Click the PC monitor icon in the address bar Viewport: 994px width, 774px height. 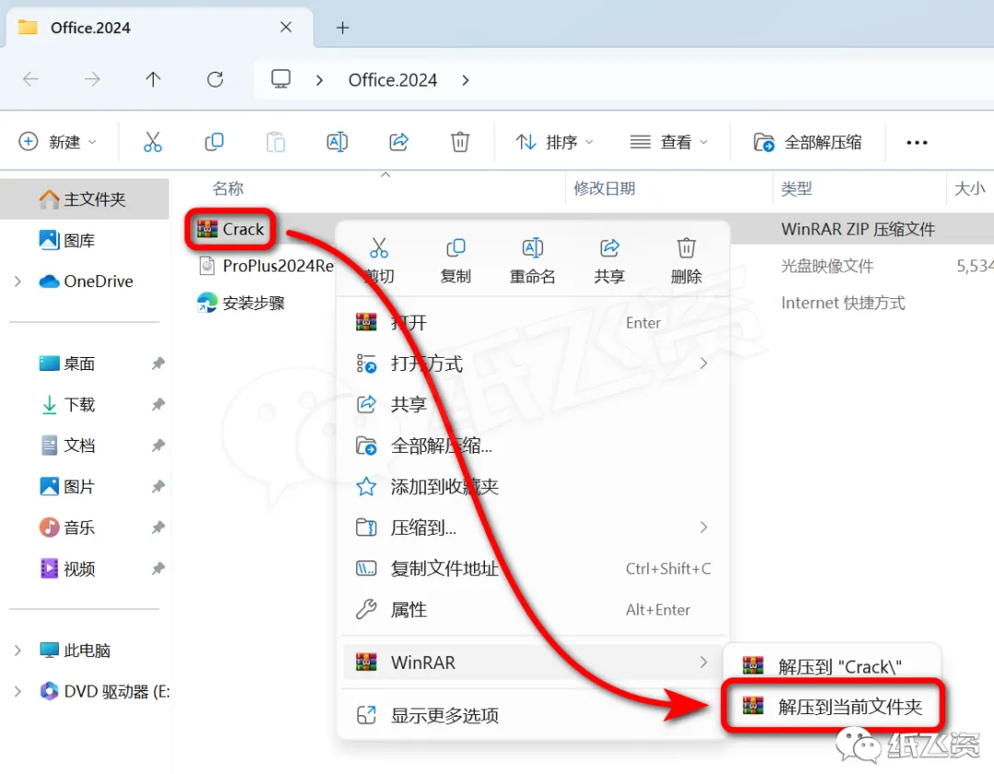click(281, 79)
